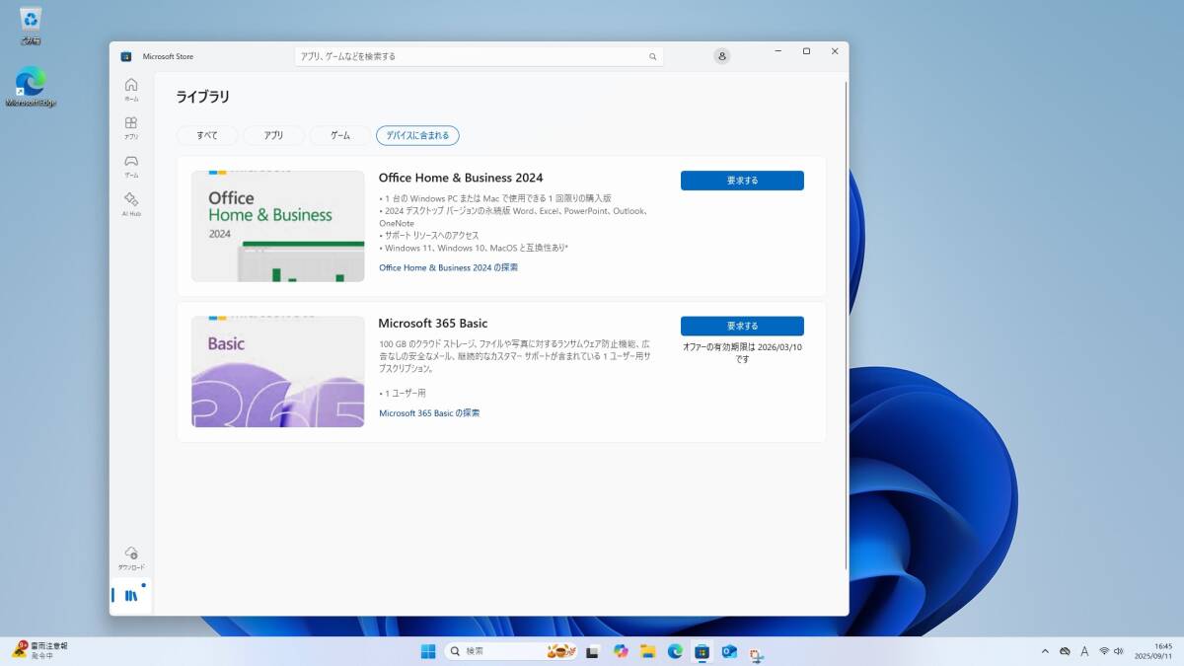Open Microsoft Edge from the taskbar
1184x666 pixels.
[x=675, y=651]
